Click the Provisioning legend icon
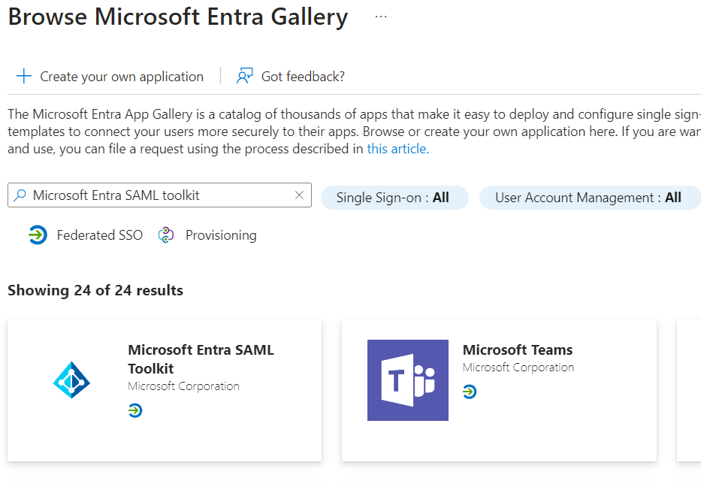Screen dimensions: 701x481 (x=166, y=235)
